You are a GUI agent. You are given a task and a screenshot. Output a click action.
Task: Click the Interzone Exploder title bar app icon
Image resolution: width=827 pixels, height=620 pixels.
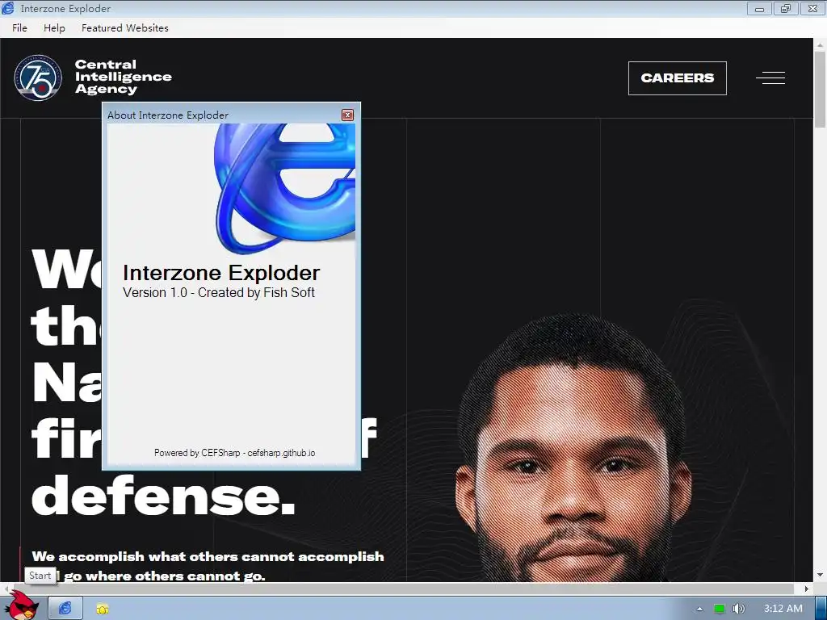pyautogui.click(x=8, y=8)
